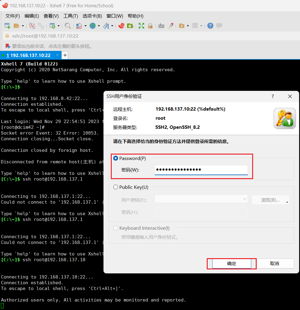Expand the 浏览(B)... button dropdown arrow
This screenshot has width=300, height=310.
[287, 202]
